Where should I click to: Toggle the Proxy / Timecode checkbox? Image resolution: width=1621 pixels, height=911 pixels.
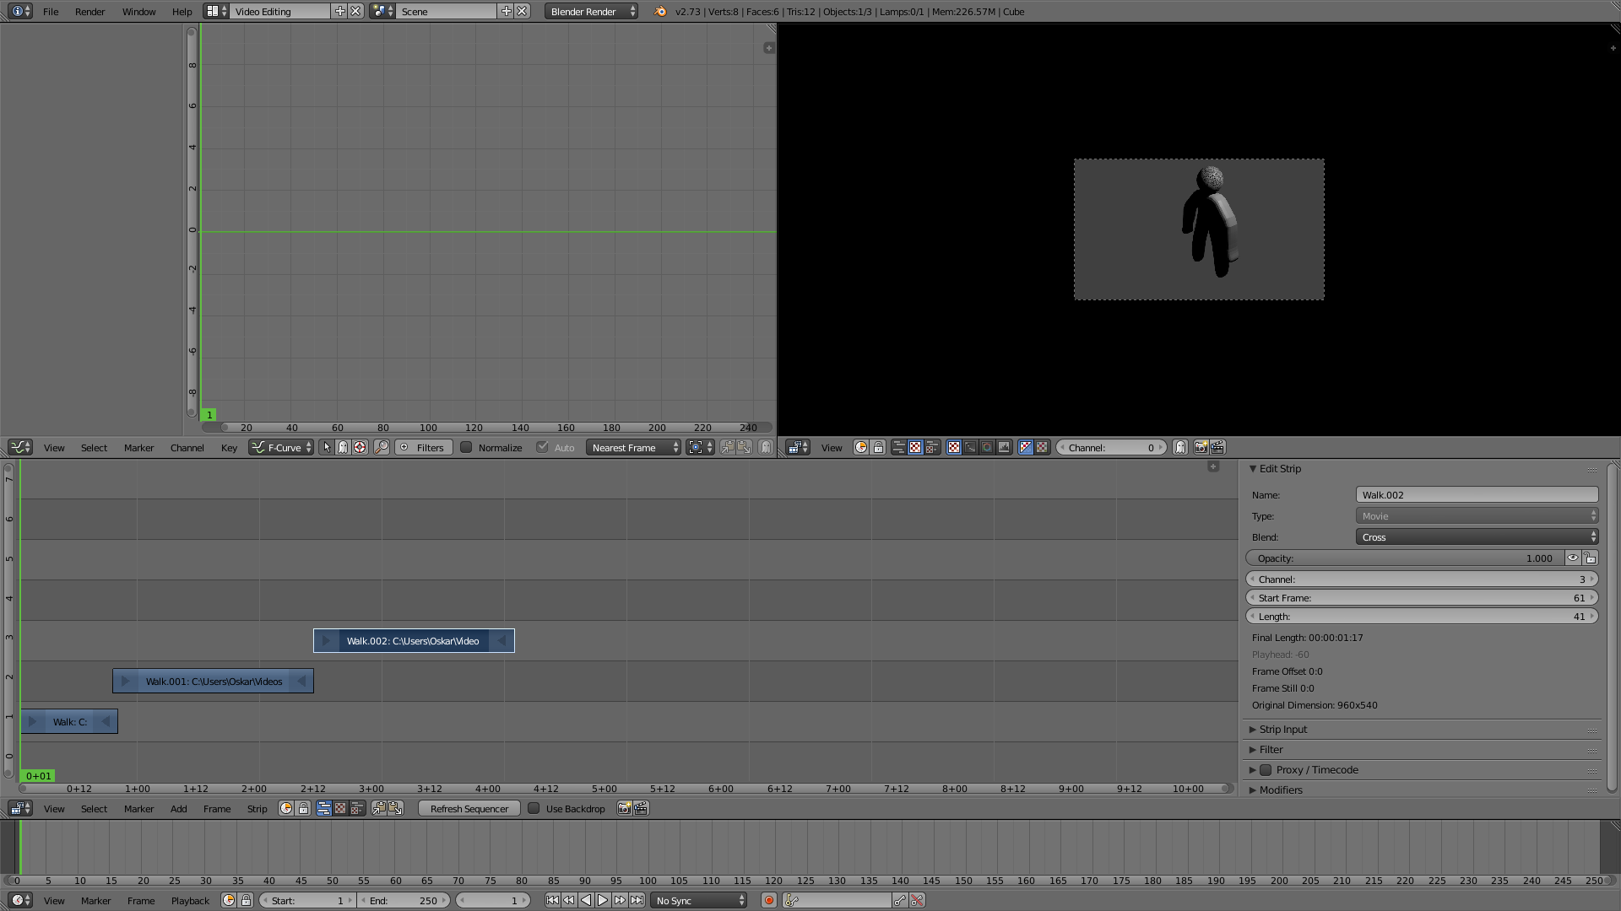pyautogui.click(x=1266, y=769)
